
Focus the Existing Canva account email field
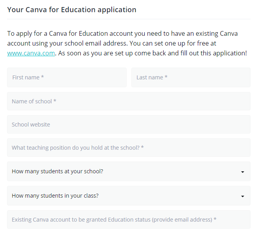129,219
